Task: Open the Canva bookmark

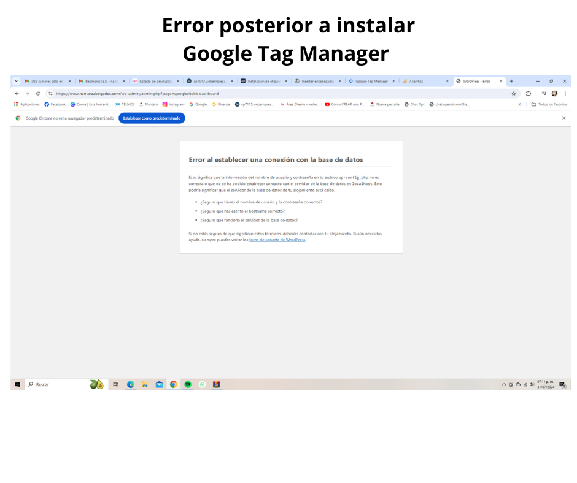Action: [x=90, y=104]
